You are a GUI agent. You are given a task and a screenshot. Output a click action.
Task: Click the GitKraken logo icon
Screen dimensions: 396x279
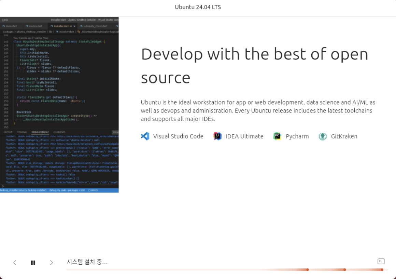tap(323, 136)
